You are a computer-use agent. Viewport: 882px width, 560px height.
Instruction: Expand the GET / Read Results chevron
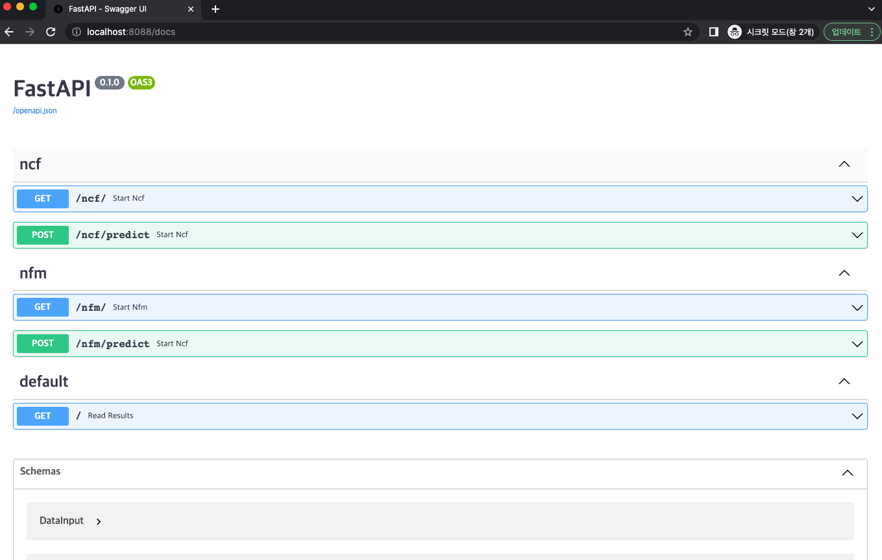coord(857,416)
